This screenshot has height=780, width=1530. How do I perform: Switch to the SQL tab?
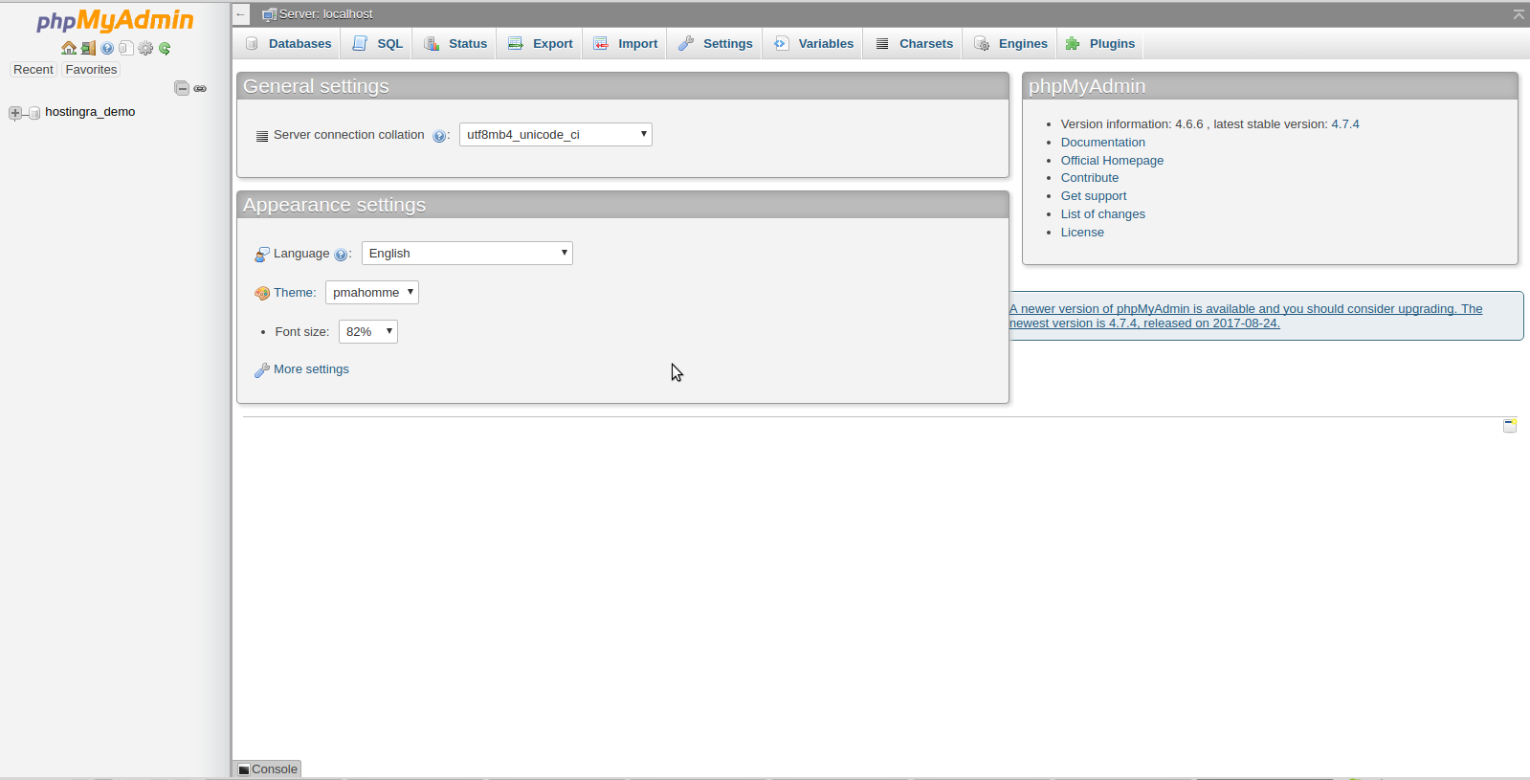(378, 43)
